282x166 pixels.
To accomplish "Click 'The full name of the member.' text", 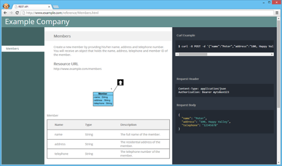I will point(140,135).
